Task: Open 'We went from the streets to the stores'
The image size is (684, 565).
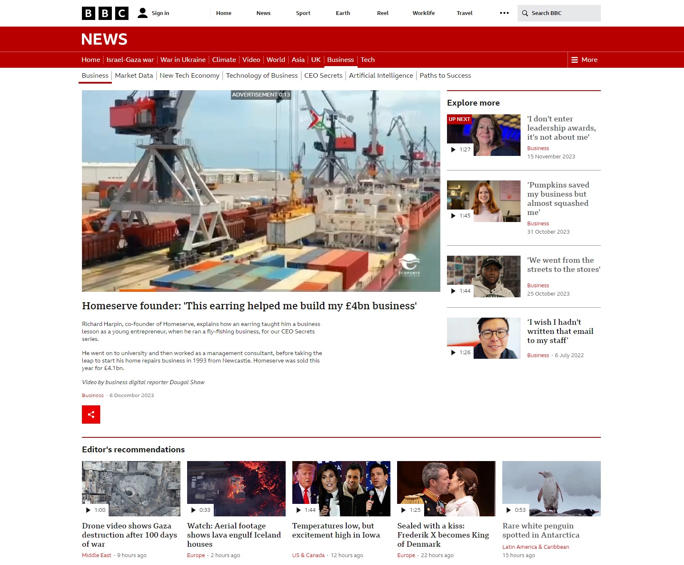Action: (x=563, y=265)
